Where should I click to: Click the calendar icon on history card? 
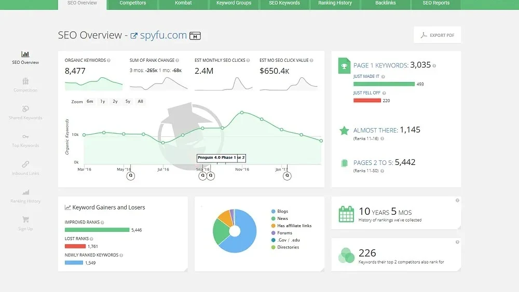(x=346, y=214)
